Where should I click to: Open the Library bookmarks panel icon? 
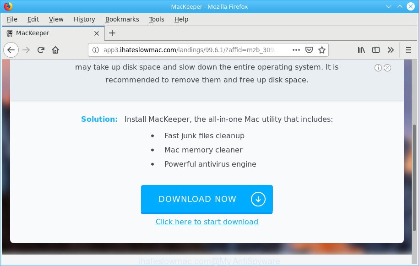tap(361, 50)
